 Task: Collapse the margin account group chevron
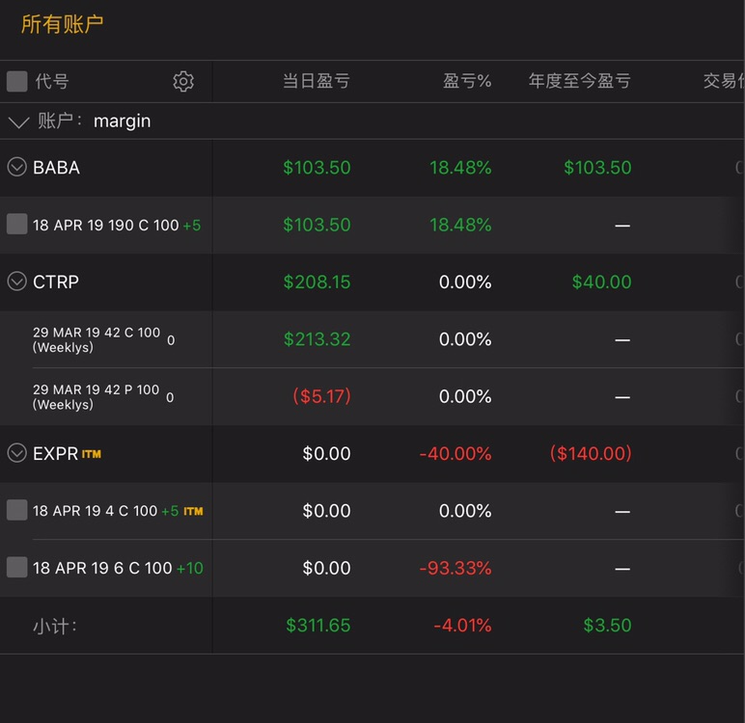[18, 122]
